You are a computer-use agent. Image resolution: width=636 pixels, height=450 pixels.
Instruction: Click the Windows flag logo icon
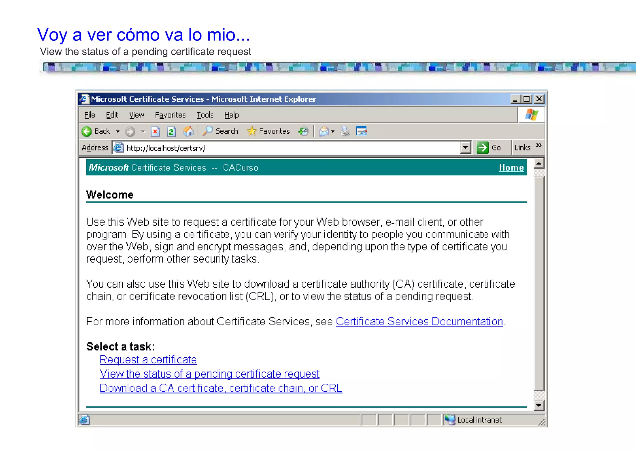(x=531, y=115)
